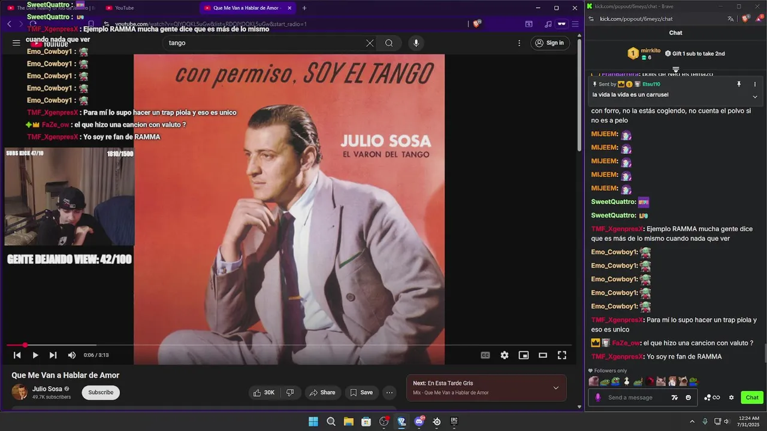The image size is (767, 431).
Task: Open pinned message three-dot options
Action: (x=755, y=84)
